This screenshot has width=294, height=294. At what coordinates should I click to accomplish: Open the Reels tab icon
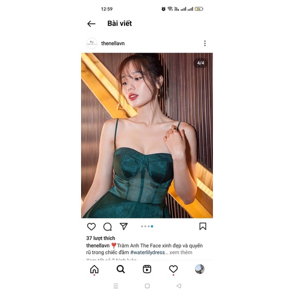[147, 269]
